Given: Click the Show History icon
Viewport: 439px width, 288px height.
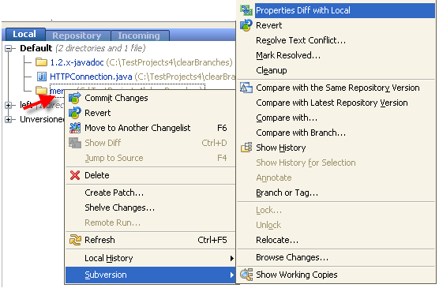Looking at the screenshot, I should point(246,148).
